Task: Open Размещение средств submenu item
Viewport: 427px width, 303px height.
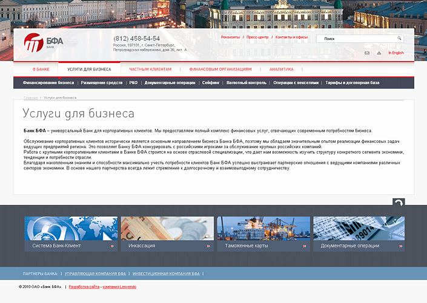Action: click(102, 83)
